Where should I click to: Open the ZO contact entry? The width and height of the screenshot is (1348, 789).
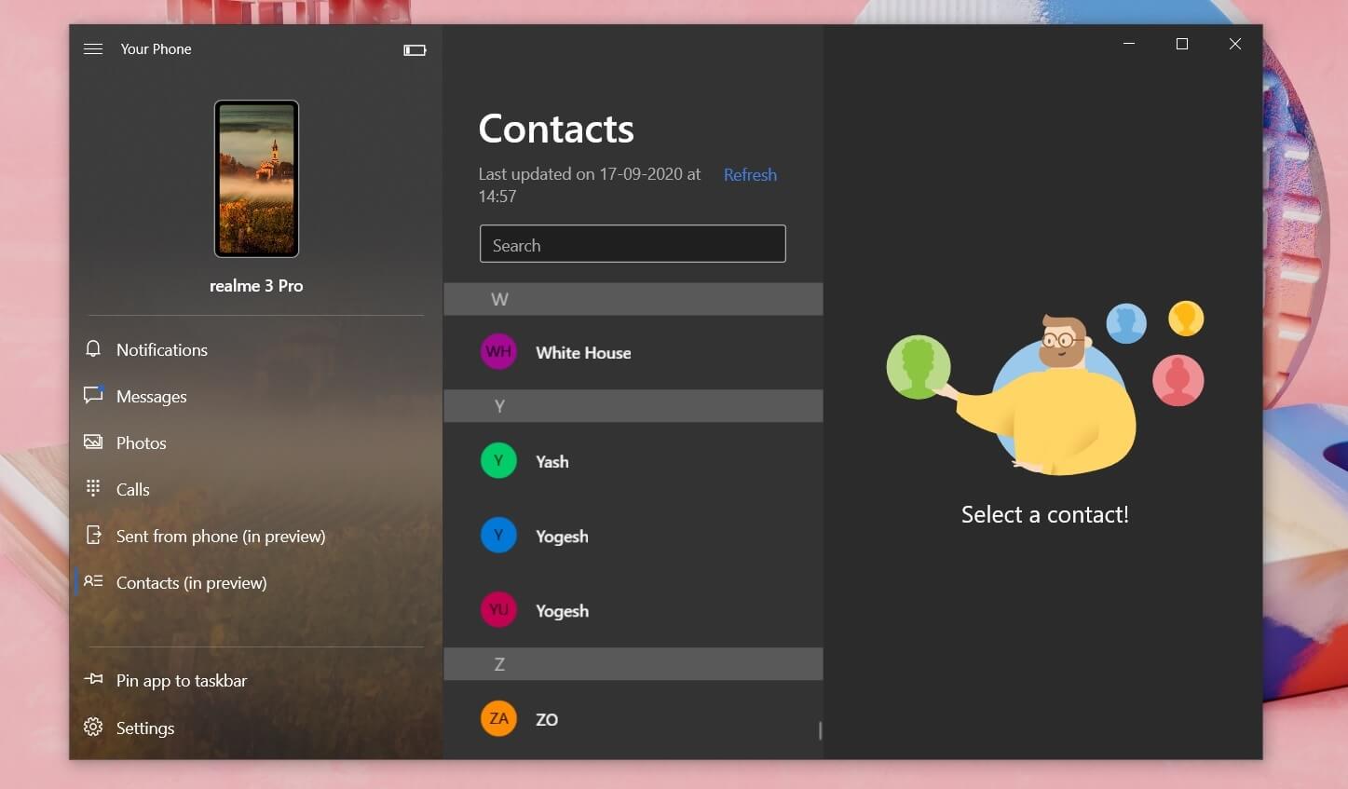tap(547, 720)
